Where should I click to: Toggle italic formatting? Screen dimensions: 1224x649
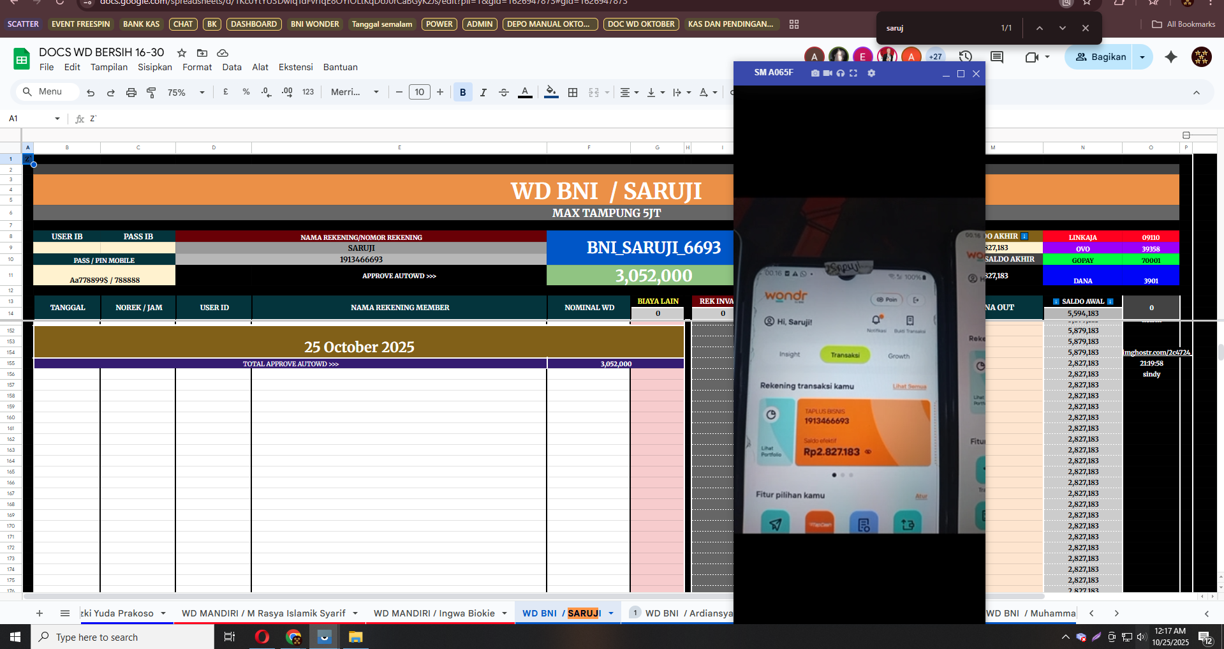click(x=483, y=93)
